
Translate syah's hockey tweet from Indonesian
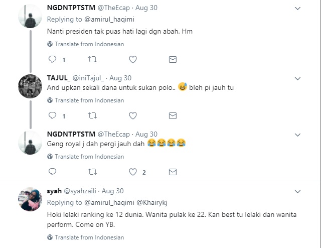tap(87, 237)
